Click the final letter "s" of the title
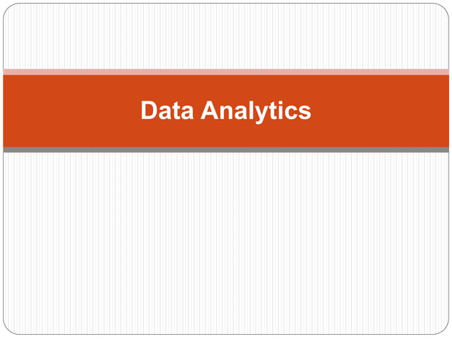 305,113
